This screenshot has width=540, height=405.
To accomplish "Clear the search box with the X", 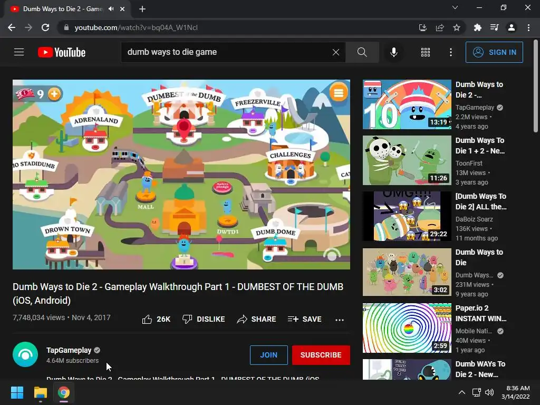I will tap(336, 52).
